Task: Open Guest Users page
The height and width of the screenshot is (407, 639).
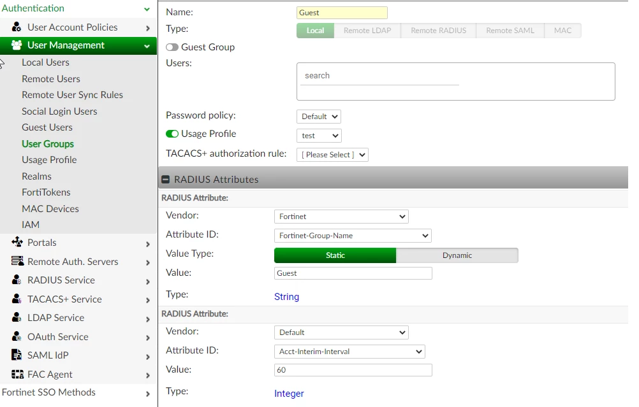Action: click(x=47, y=127)
